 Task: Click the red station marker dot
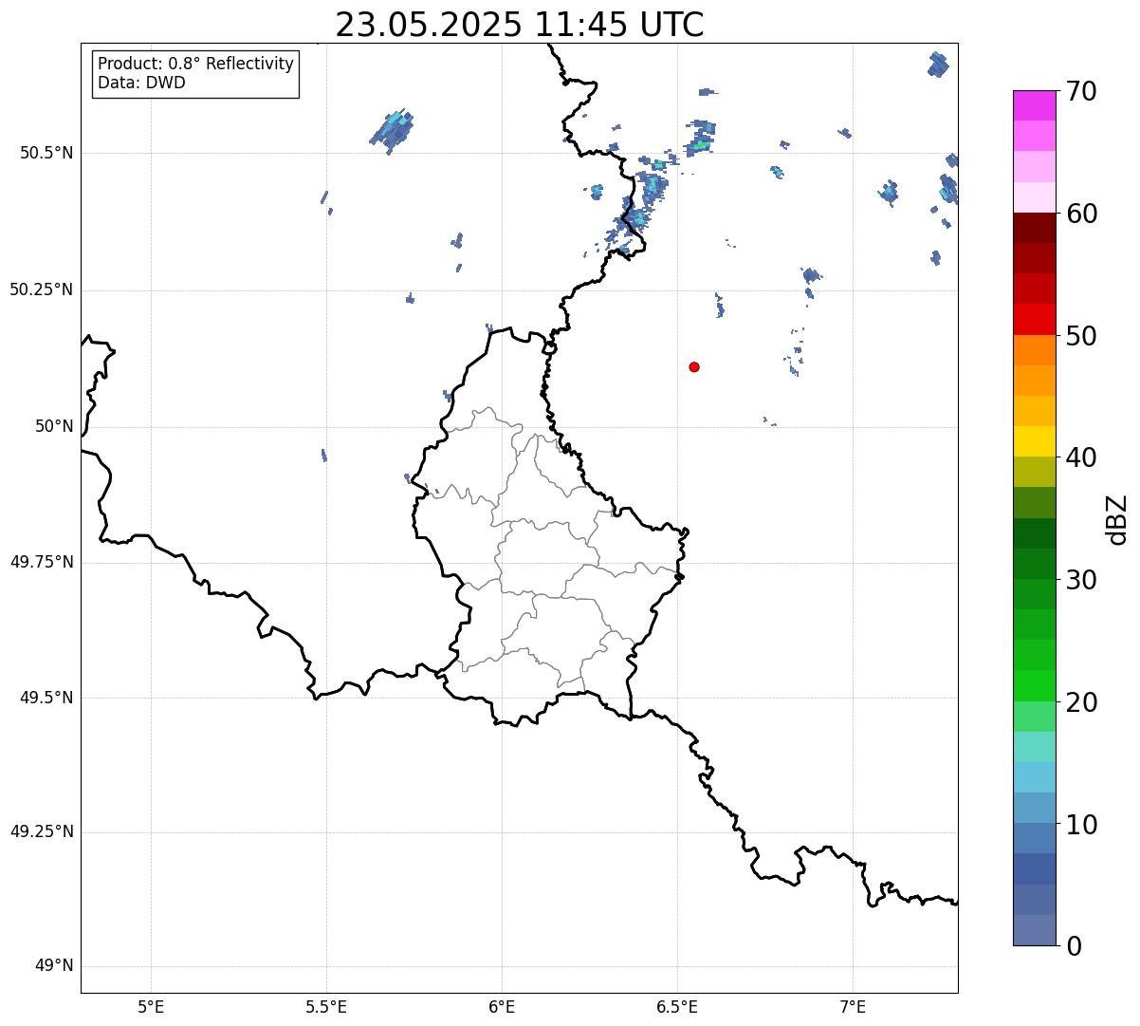pyautogui.click(x=694, y=366)
